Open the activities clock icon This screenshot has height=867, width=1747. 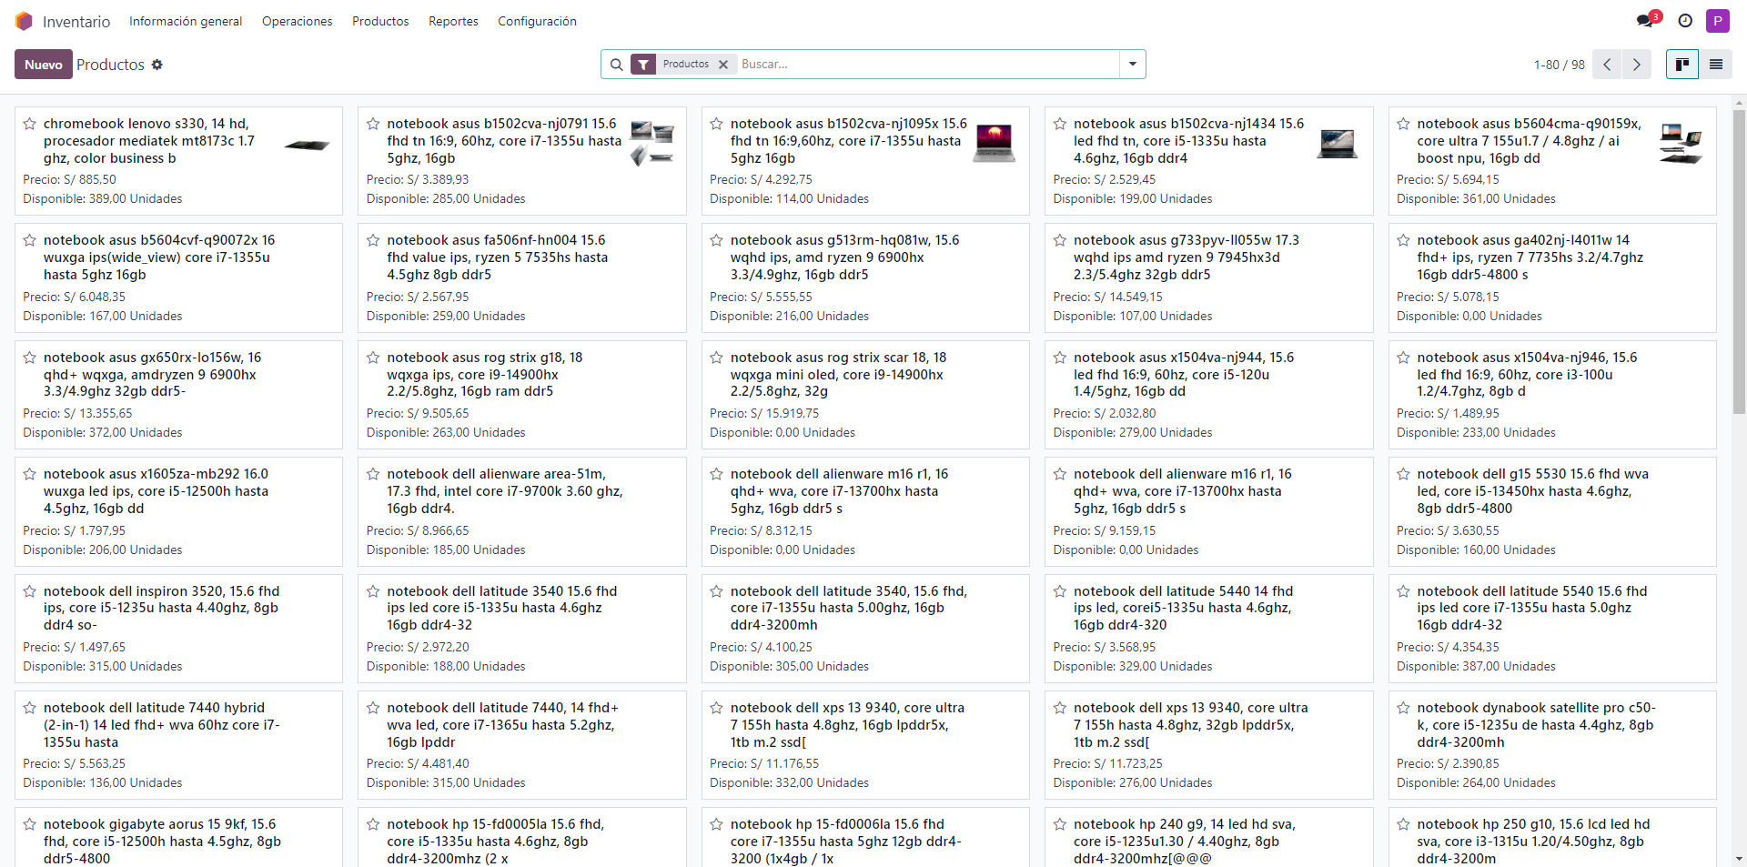[1685, 21]
